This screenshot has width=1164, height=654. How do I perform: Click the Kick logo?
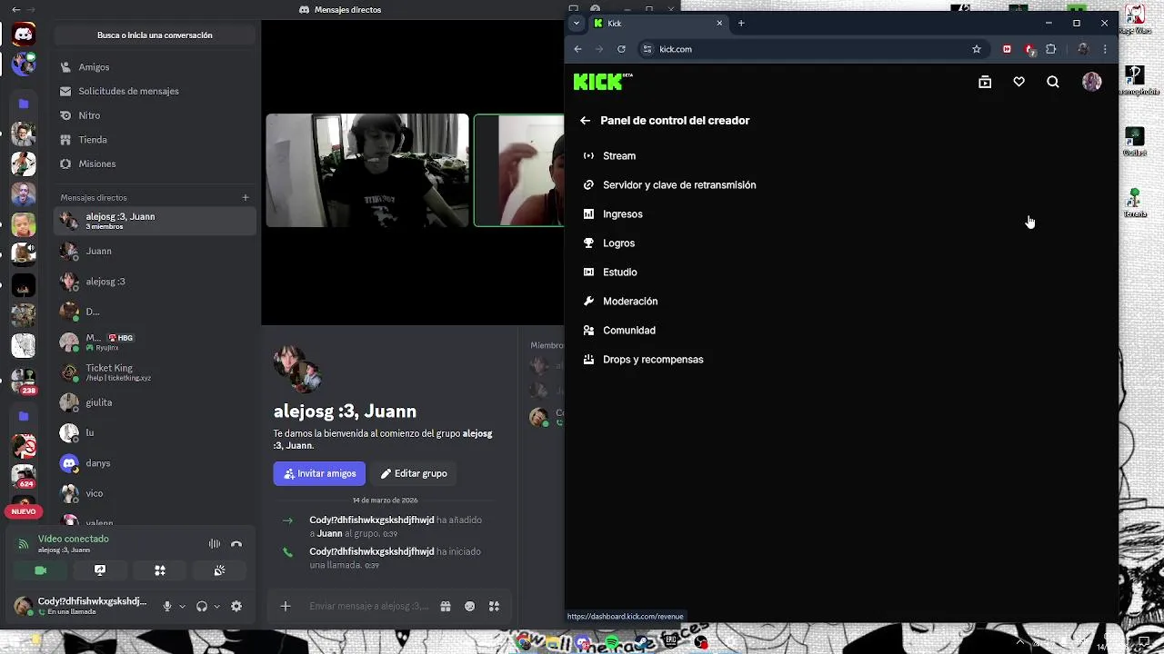pyautogui.click(x=602, y=82)
